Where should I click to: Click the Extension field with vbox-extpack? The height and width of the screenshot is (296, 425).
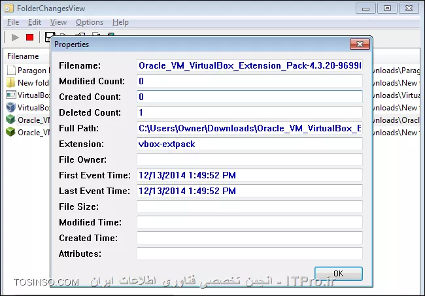(250, 144)
